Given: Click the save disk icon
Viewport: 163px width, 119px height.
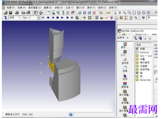Looking at the screenshot, I should pyautogui.click(x=11, y=13).
